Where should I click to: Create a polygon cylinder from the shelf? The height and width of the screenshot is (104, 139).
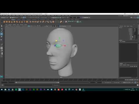pos(9,22)
